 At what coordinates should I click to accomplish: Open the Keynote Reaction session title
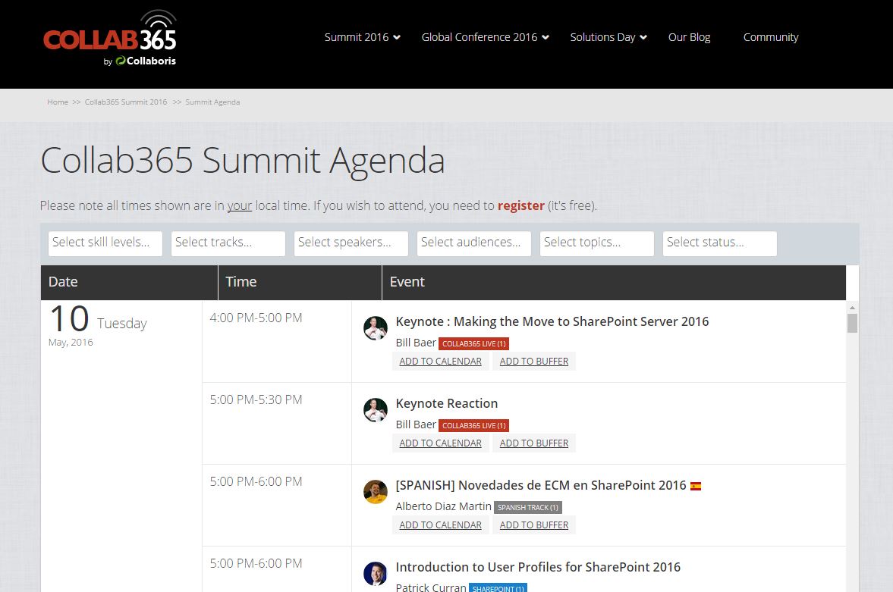446,403
